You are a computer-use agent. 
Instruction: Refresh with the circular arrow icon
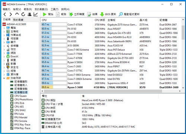coord(23,14)
